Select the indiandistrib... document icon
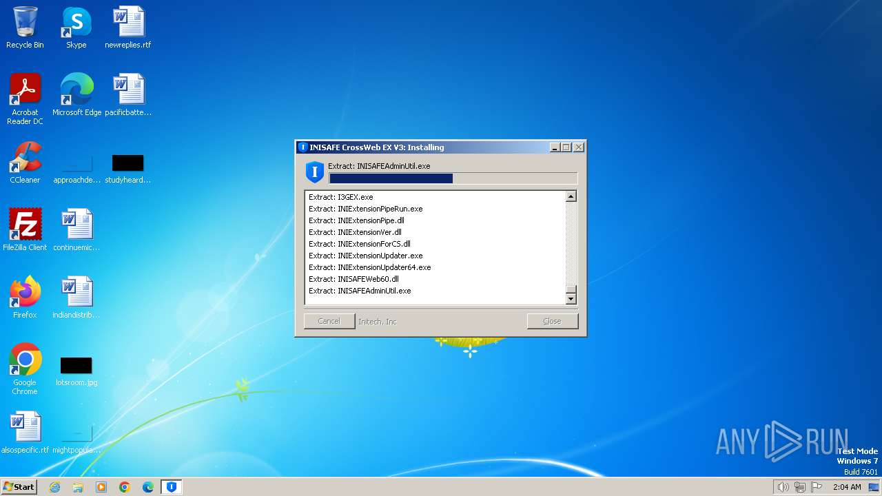 tap(76, 298)
